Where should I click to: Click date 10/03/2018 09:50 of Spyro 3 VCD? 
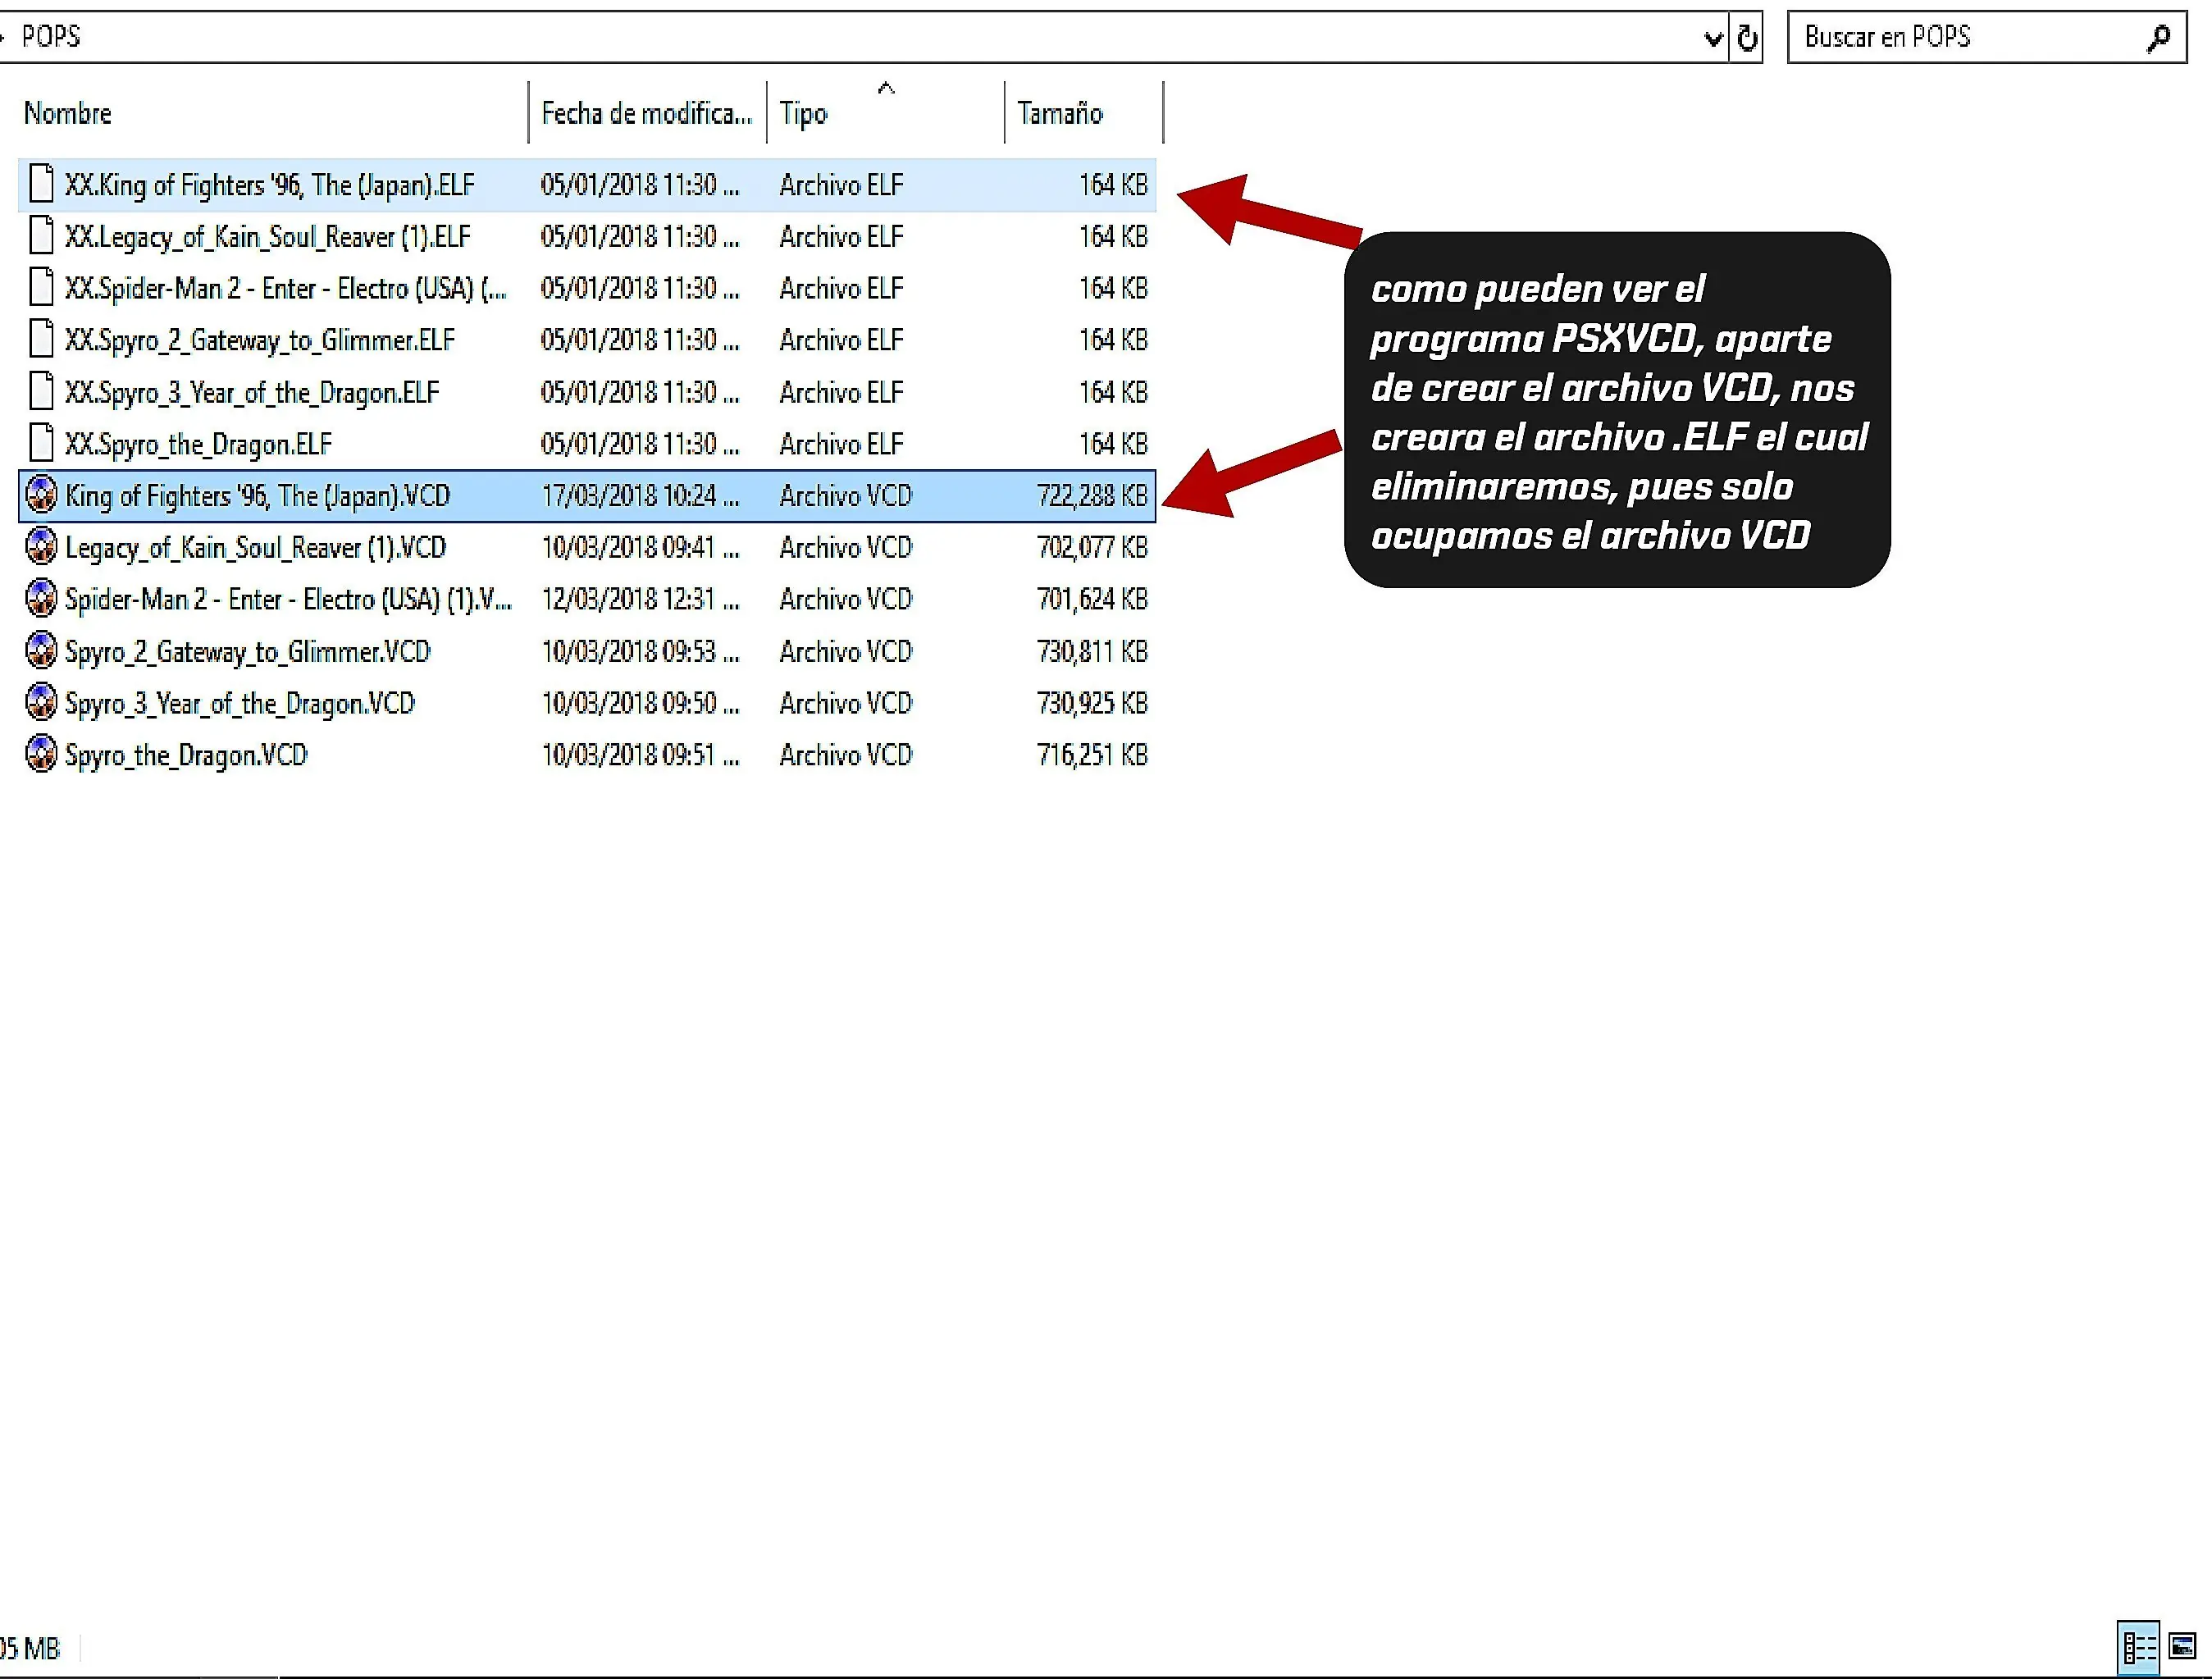[x=640, y=703]
